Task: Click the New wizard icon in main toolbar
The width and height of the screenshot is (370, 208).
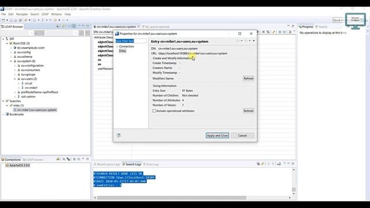Action: pos(3,20)
